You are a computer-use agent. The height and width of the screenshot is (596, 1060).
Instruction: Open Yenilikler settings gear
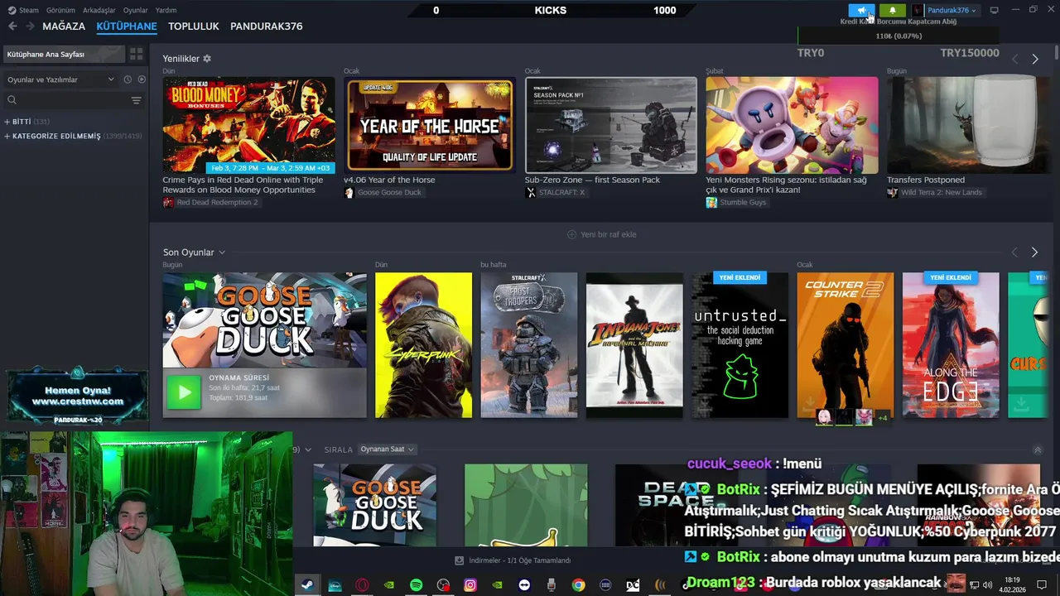click(x=207, y=59)
